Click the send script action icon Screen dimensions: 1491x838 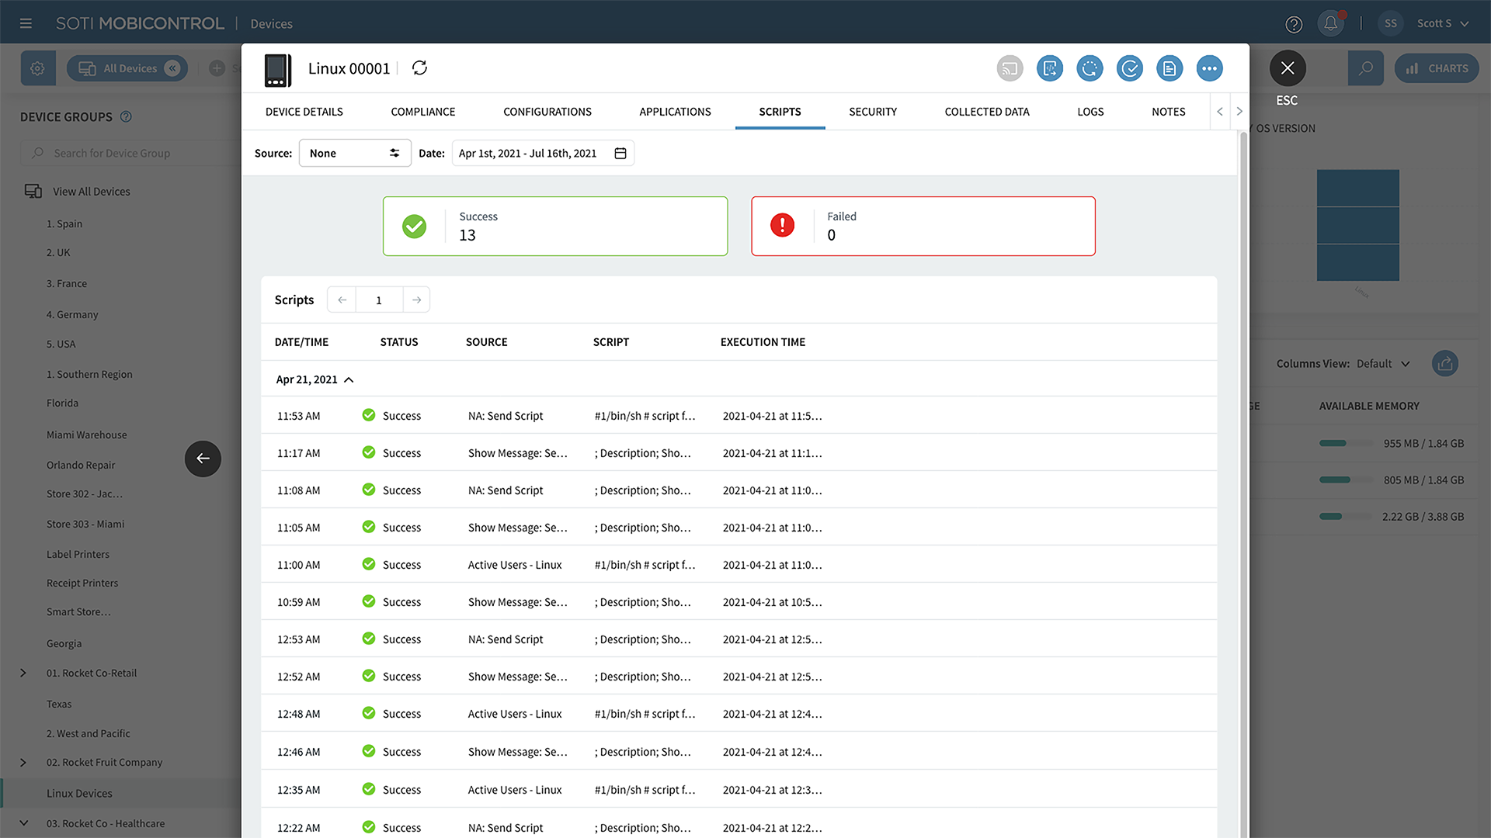1050,68
